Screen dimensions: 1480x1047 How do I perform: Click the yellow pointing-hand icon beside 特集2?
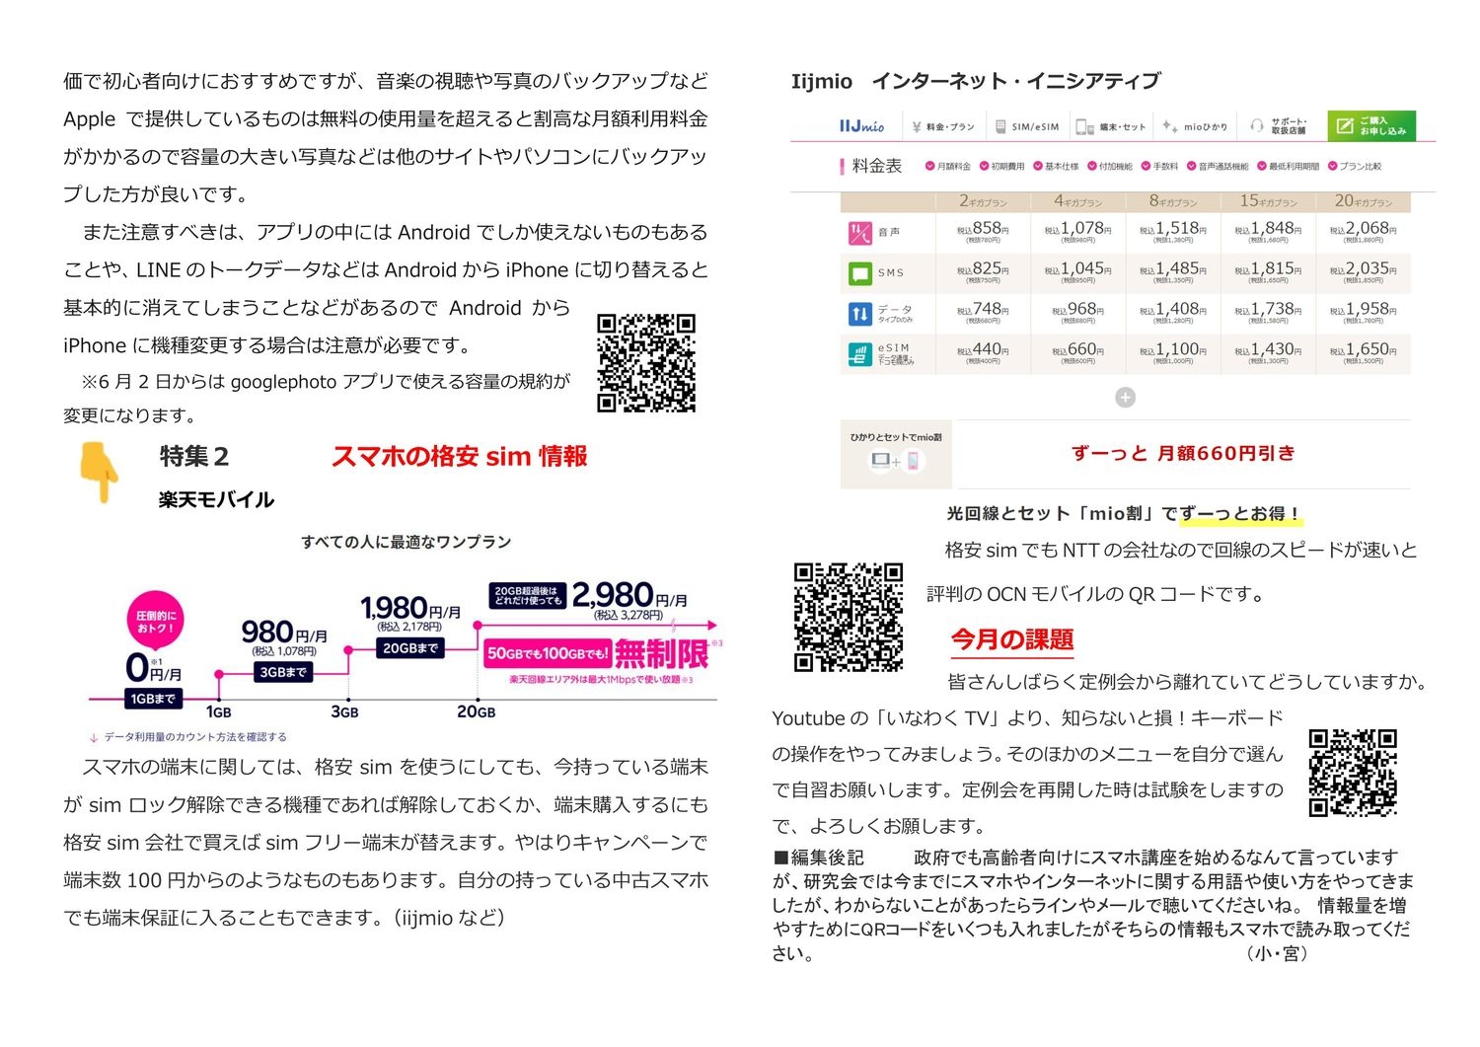click(99, 472)
